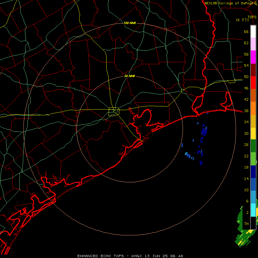Image resolution: width=258 pixels, height=258 pixels.
Task: Click the yellow Houston beltway loop
Action: (114, 112)
